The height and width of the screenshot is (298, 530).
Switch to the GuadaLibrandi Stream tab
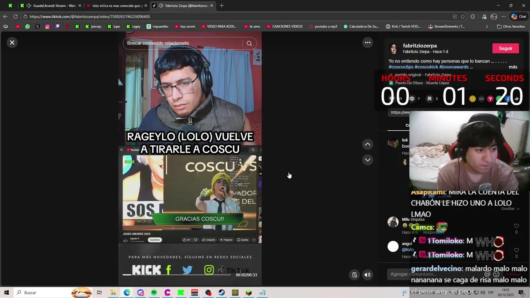click(x=51, y=6)
